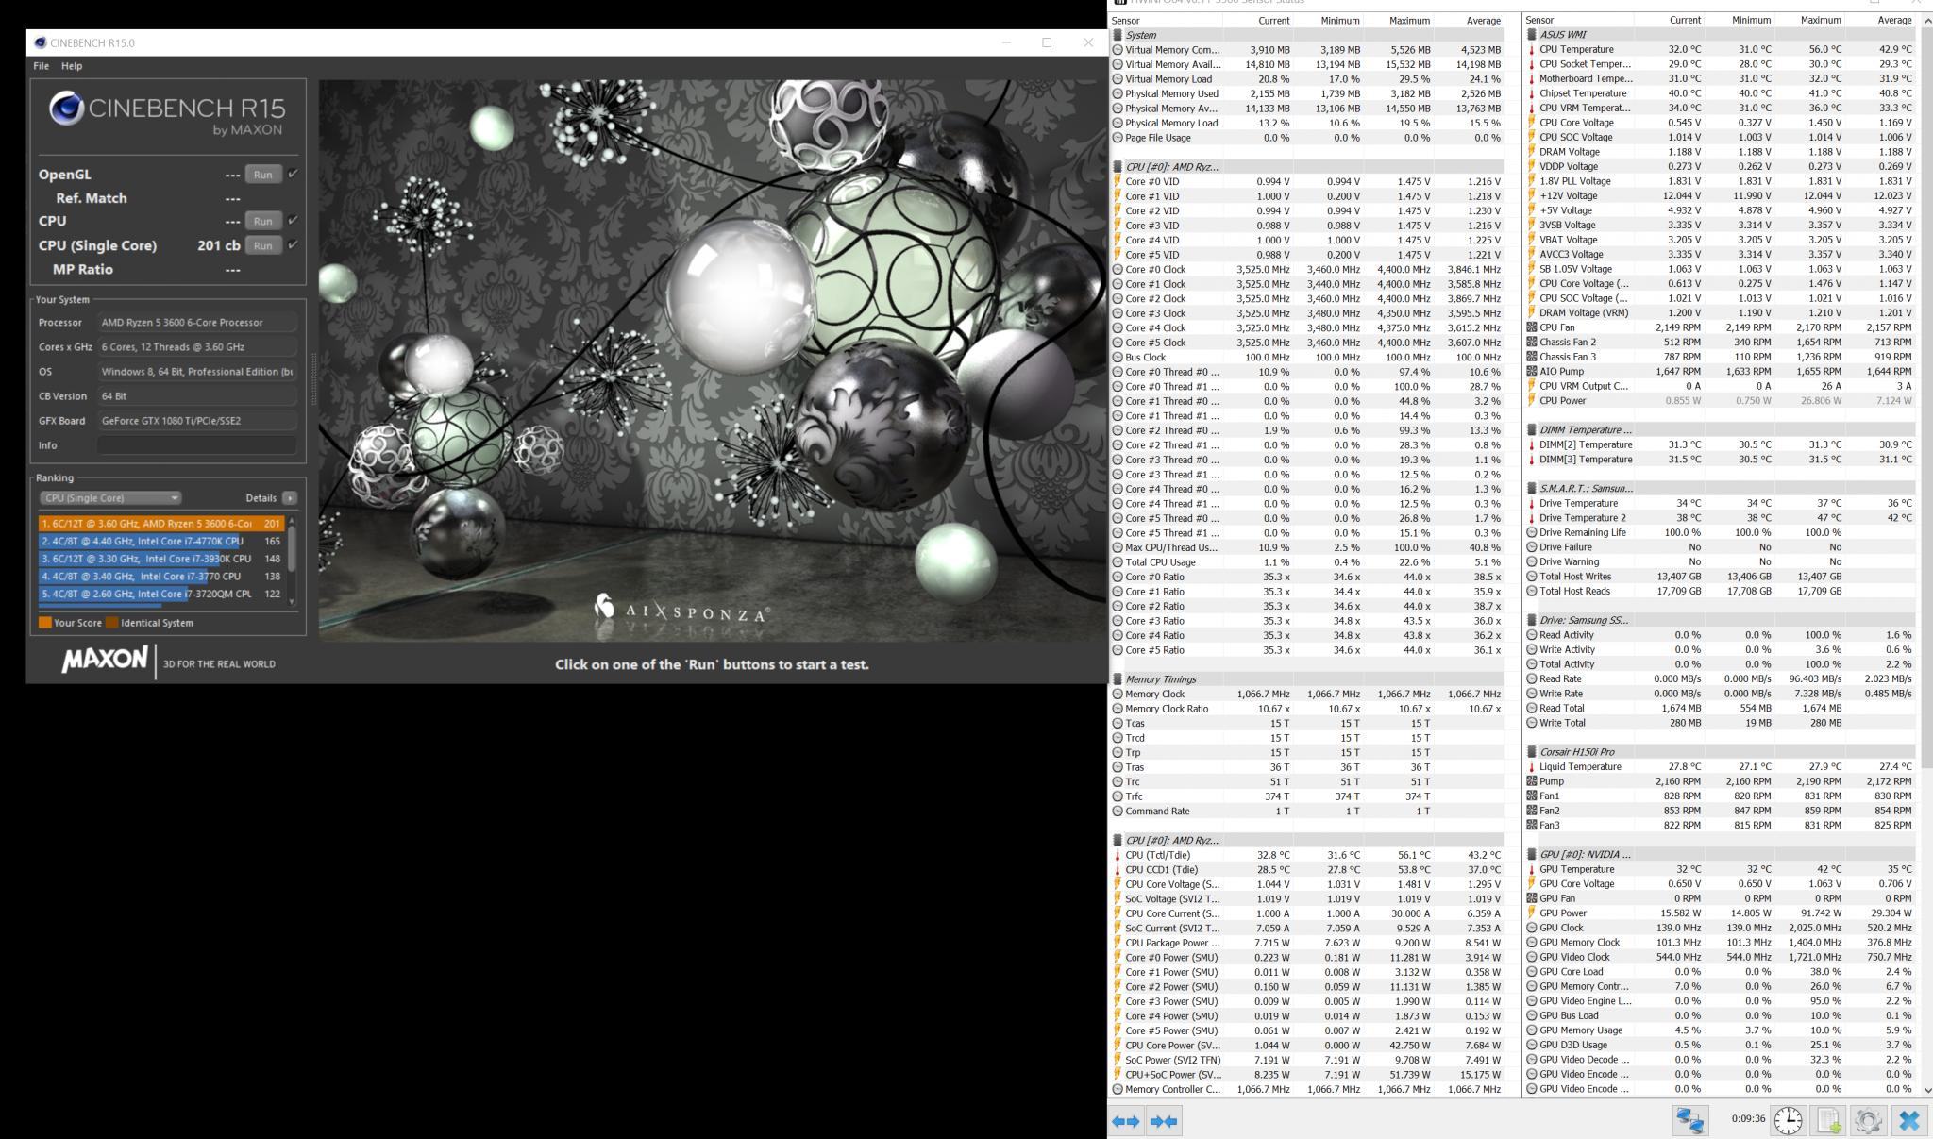Collapse the GPU [#0]: NVIDIA group header
Viewport: 1933px width, 1139px height.
click(x=1720, y=855)
